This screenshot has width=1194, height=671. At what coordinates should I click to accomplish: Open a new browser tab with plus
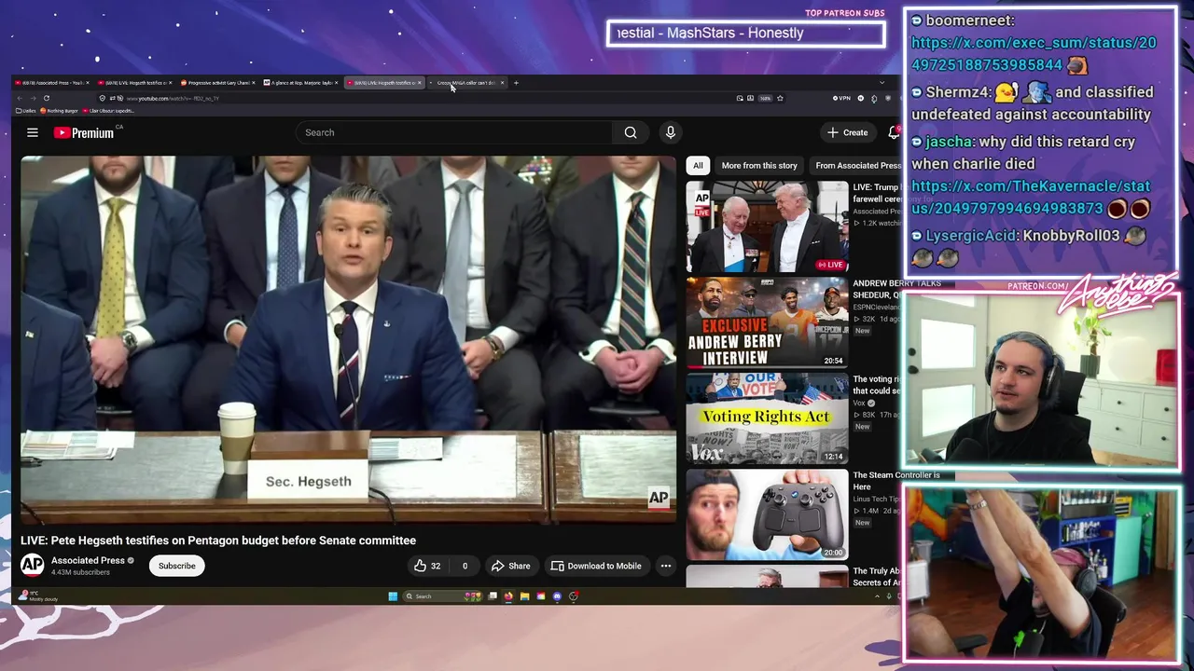[x=517, y=83]
